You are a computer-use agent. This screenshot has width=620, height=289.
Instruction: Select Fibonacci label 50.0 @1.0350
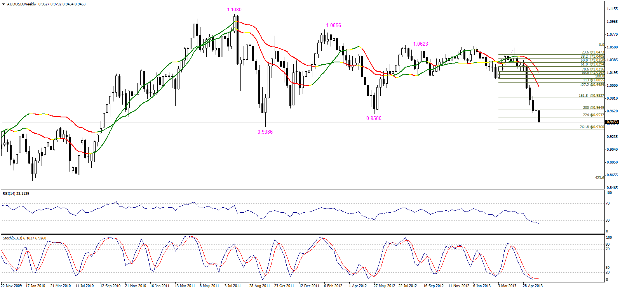(592, 60)
